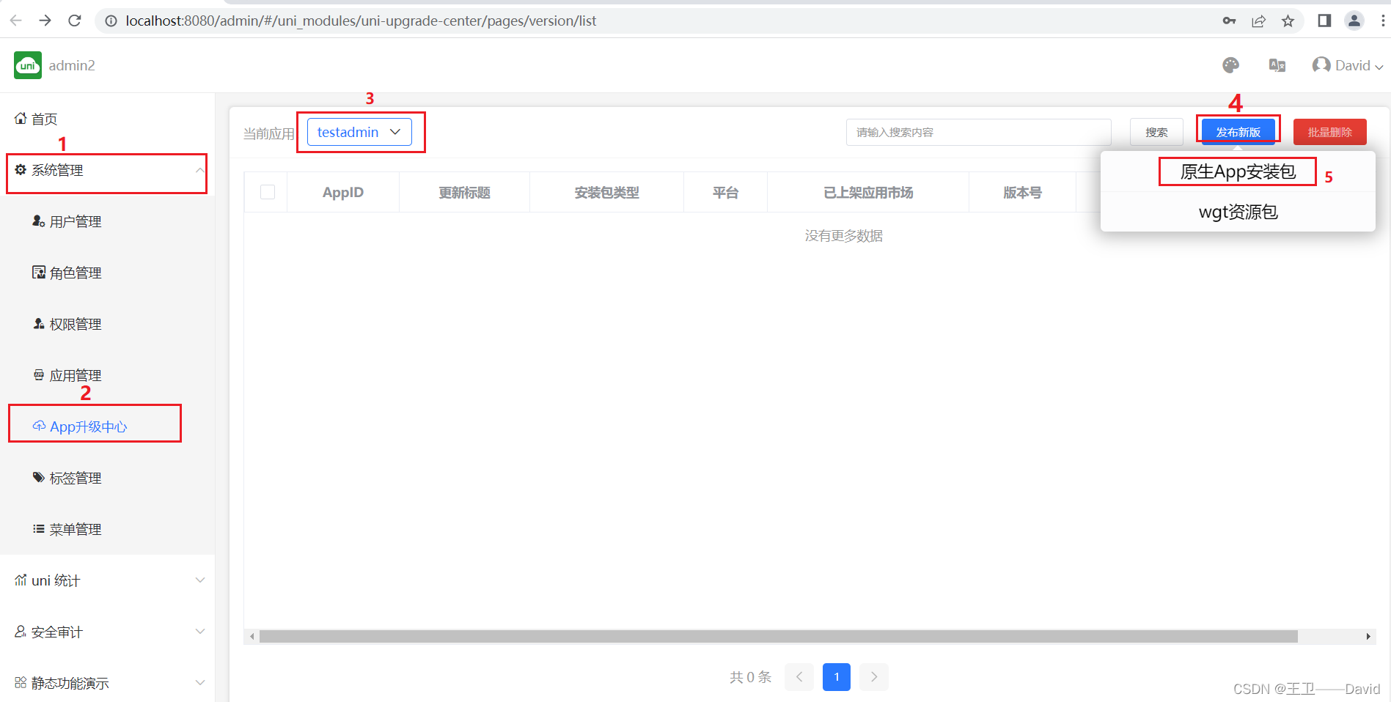This screenshot has height=702, width=1391.
Task: Click the role icon beside 角色管理
Action: pos(39,272)
